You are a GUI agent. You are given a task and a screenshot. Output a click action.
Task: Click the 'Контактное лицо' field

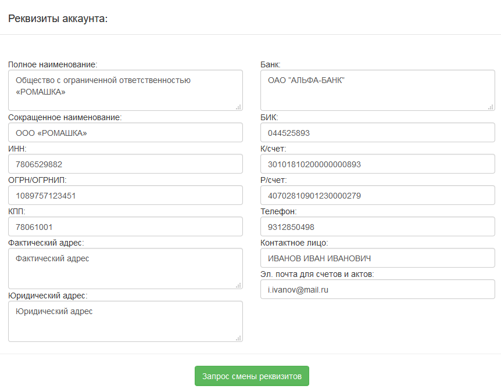click(x=377, y=258)
